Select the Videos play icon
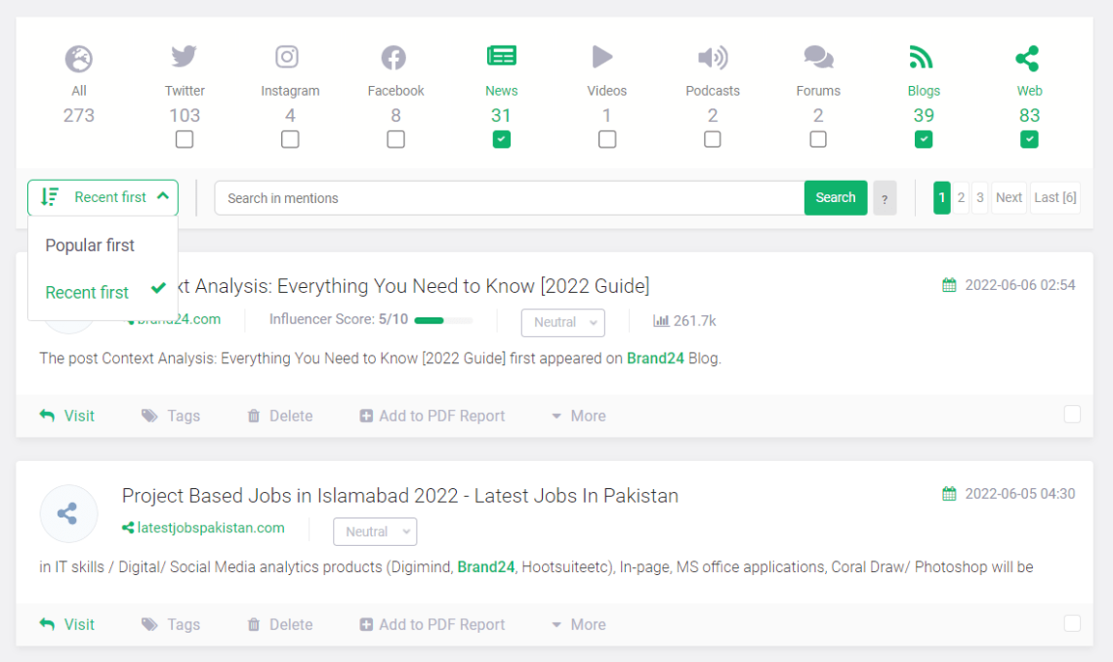 (602, 57)
